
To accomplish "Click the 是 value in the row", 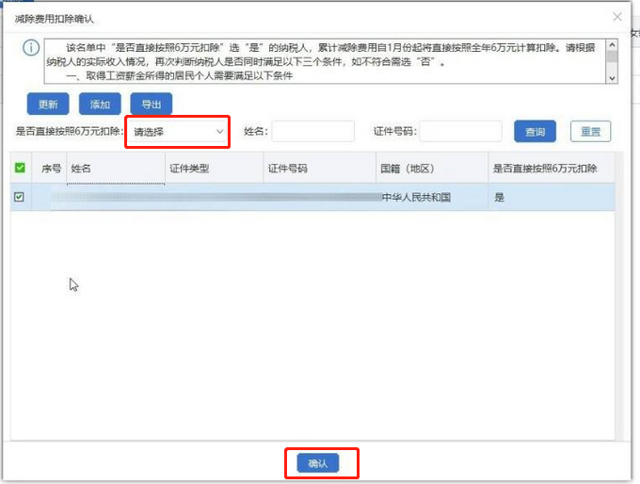I will [499, 198].
